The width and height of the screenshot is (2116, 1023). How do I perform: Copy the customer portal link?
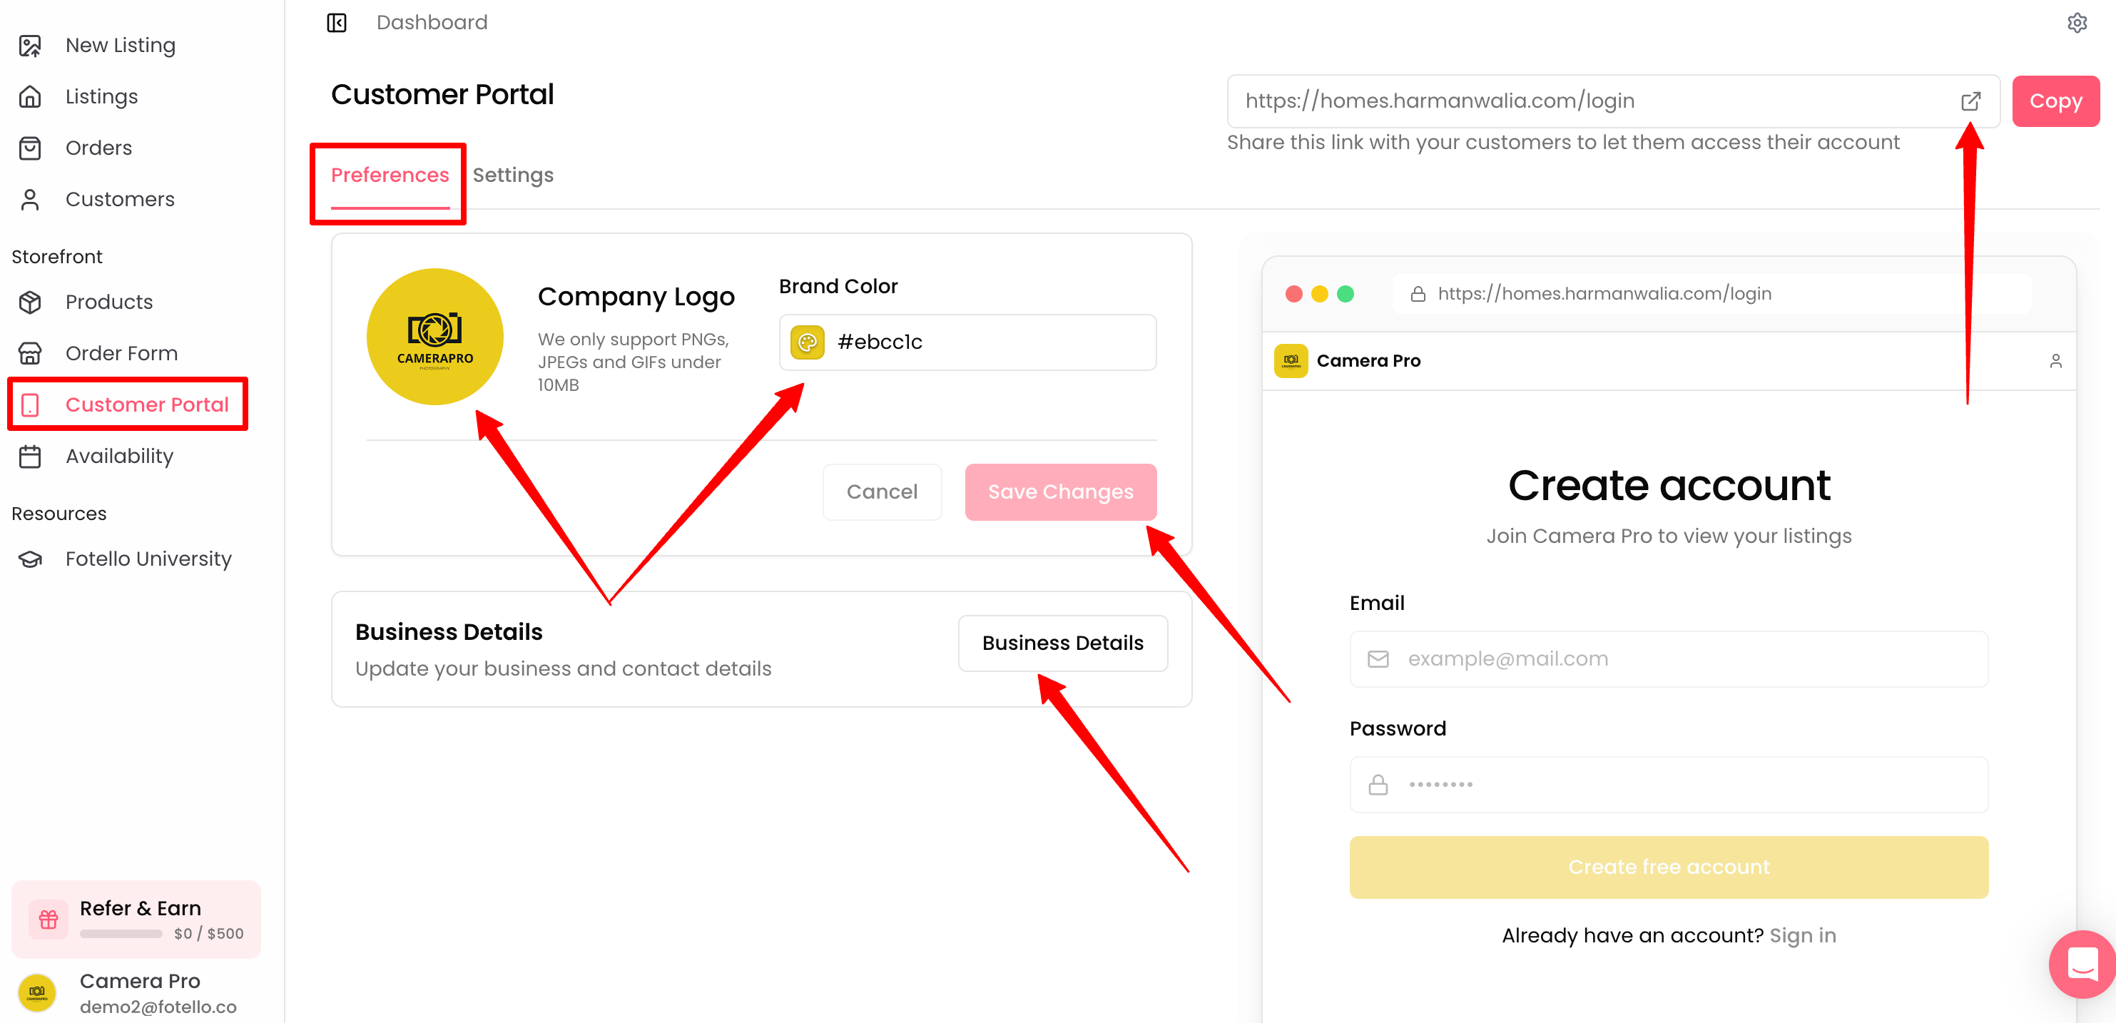(2055, 101)
